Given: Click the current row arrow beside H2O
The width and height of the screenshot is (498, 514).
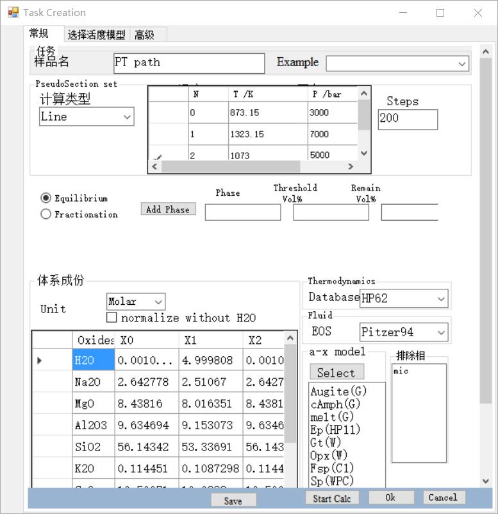Looking at the screenshot, I should pos(40,361).
